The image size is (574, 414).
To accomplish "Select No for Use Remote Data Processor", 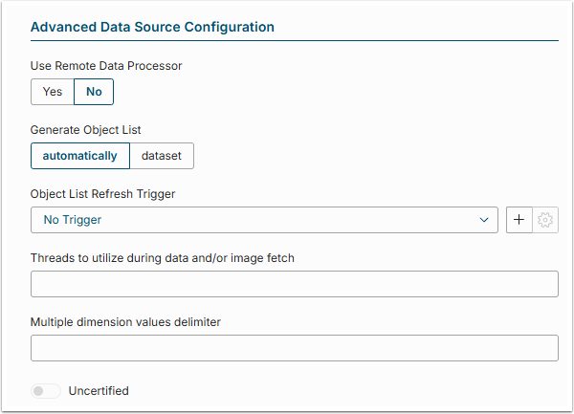I will (94, 92).
